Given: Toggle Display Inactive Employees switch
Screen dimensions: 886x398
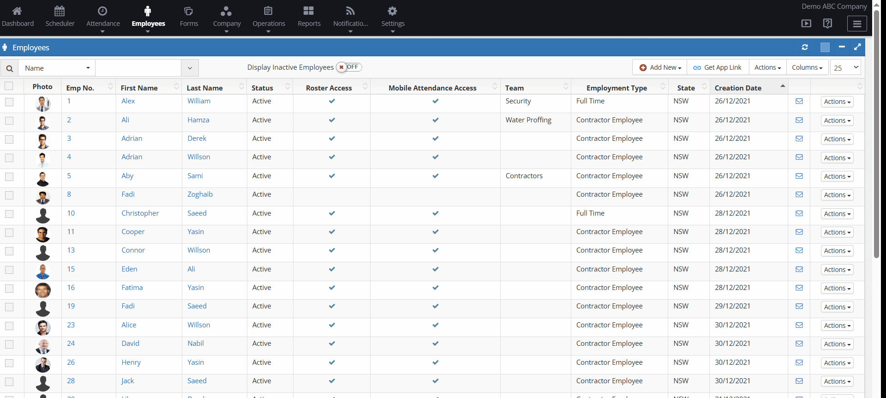Looking at the screenshot, I should coord(349,67).
